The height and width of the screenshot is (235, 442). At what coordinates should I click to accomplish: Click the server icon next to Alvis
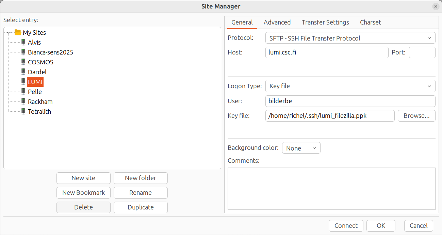[x=23, y=42]
